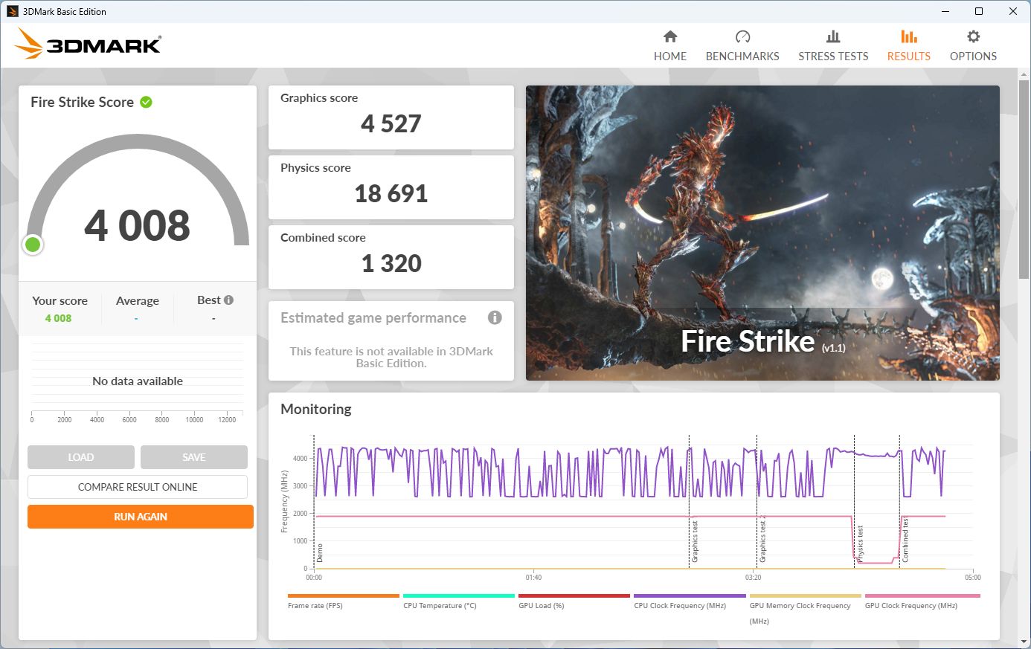This screenshot has height=649, width=1031.
Task: Click the 3DMark app icon in title bar
Action: pyautogui.click(x=13, y=11)
